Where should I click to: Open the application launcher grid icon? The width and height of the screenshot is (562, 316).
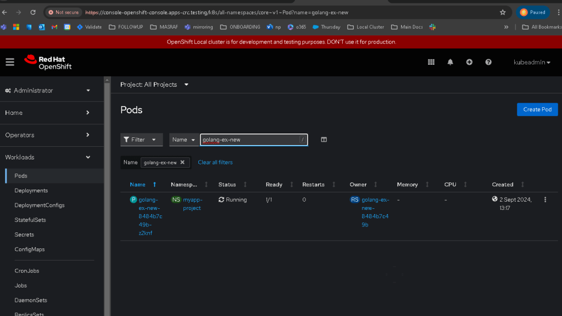[431, 62]
